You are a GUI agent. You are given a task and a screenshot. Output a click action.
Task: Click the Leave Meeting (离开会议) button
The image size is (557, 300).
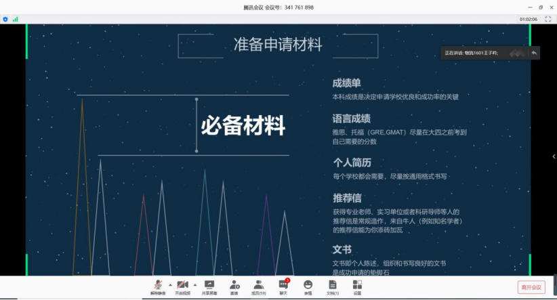[x=531, y=287]
